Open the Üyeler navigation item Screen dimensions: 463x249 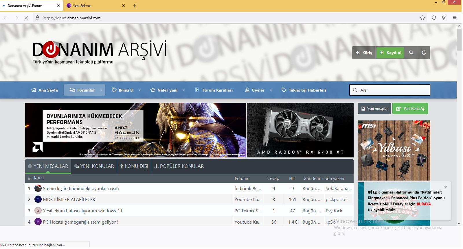coord(255,90)
